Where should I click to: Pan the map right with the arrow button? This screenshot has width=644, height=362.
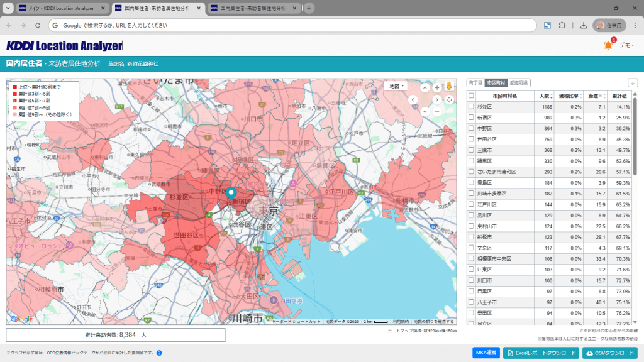pyautogui.click(x=437, y=99)
